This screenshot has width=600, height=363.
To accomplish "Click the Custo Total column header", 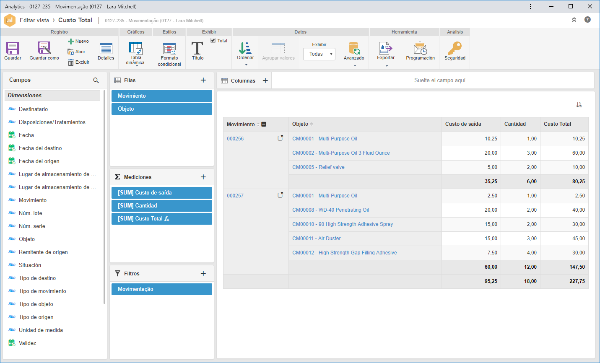I will click(564, 124).
